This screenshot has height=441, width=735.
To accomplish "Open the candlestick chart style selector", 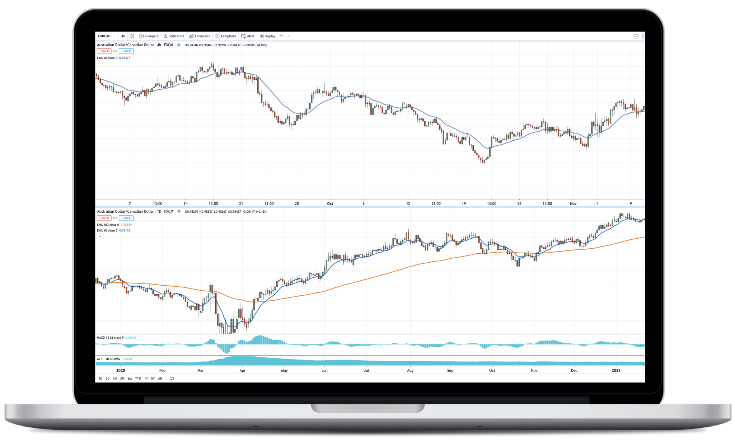I will 132,36.
